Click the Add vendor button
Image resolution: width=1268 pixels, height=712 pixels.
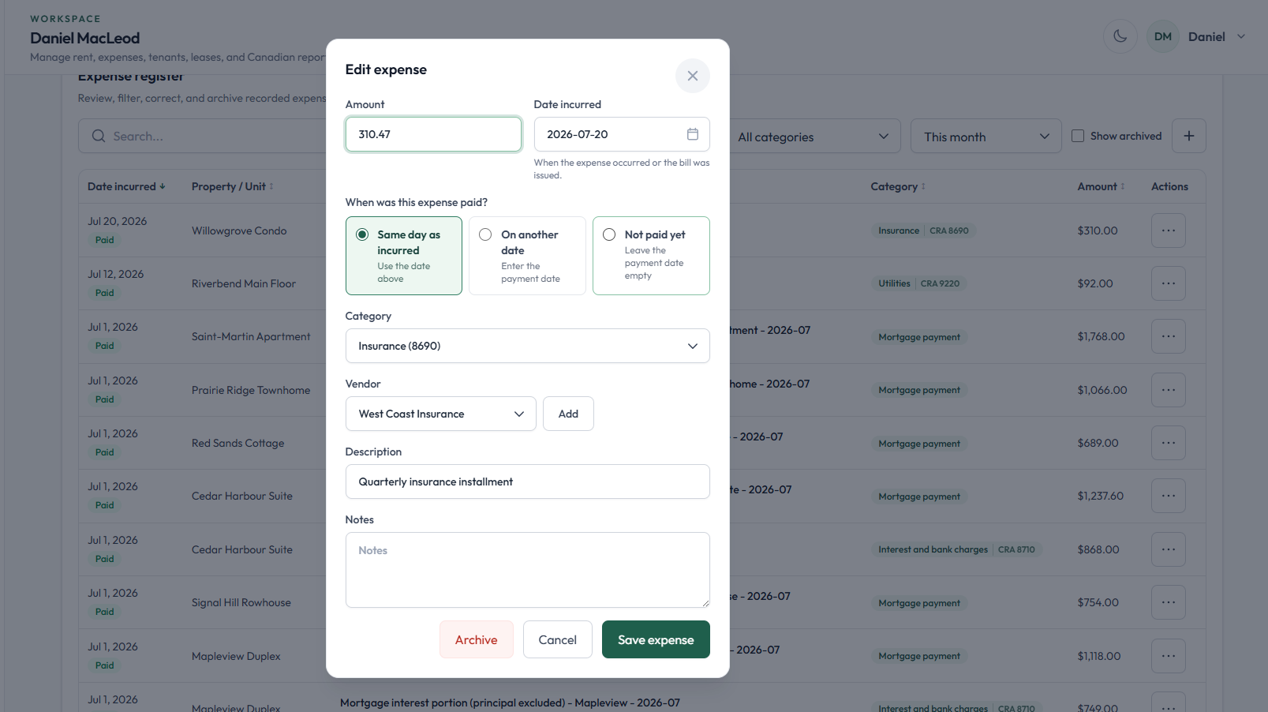click(x=568, y=414)
